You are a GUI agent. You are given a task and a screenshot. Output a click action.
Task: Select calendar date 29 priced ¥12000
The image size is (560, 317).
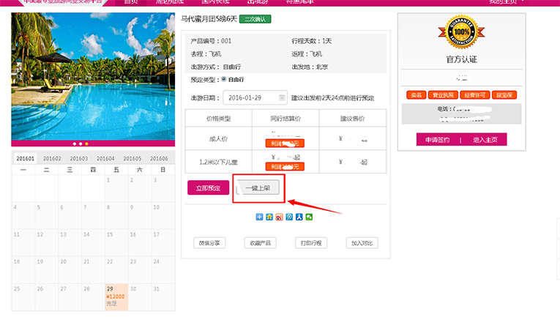coord(116,297)
